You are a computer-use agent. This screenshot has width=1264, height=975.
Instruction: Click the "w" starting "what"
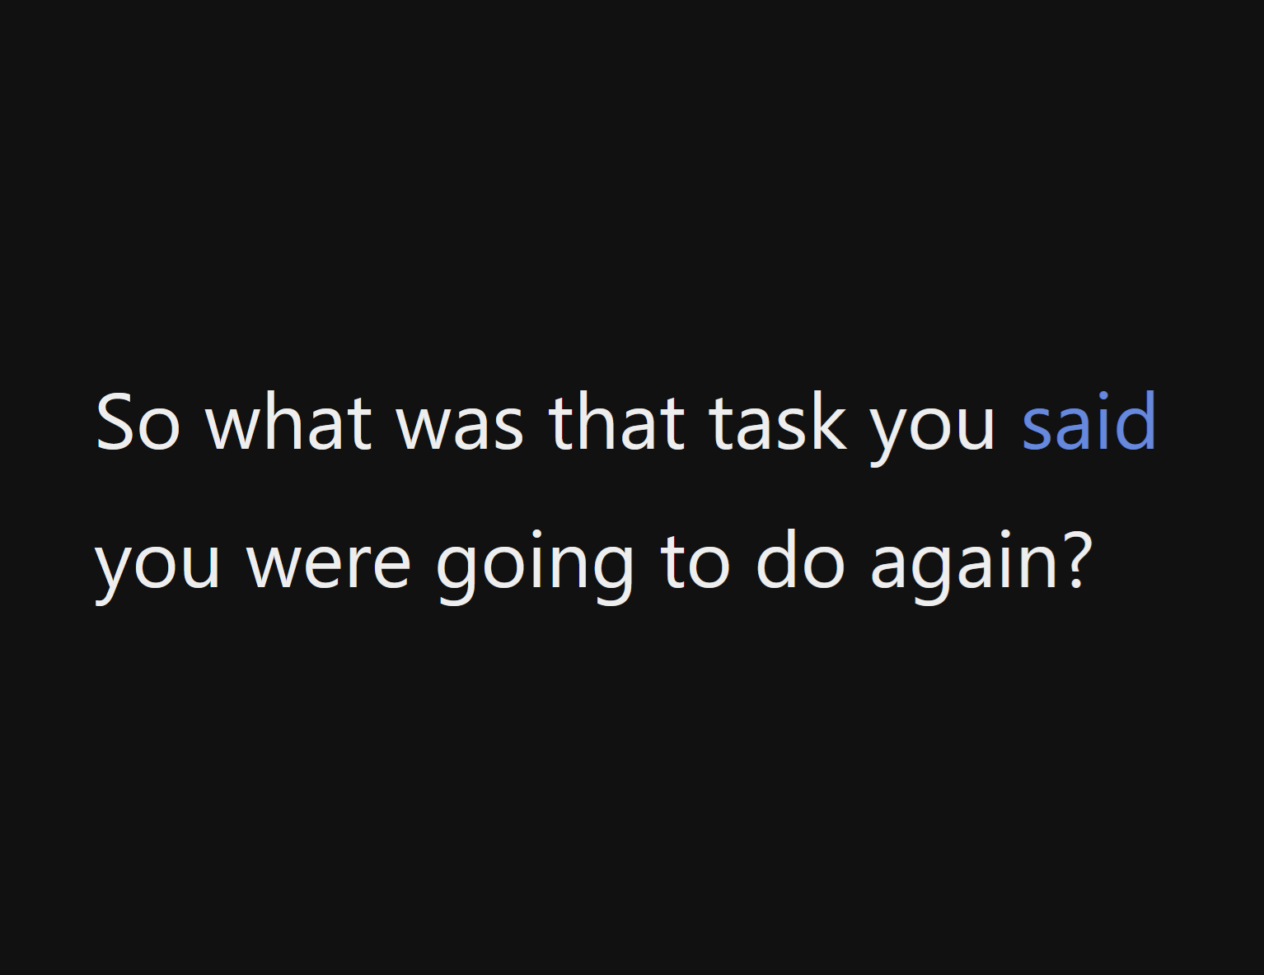230,428
